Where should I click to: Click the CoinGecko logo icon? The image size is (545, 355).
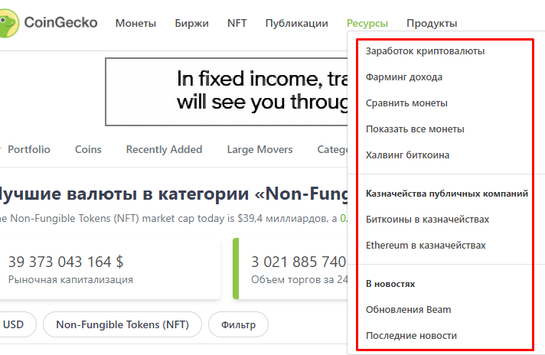pos(9,23)
